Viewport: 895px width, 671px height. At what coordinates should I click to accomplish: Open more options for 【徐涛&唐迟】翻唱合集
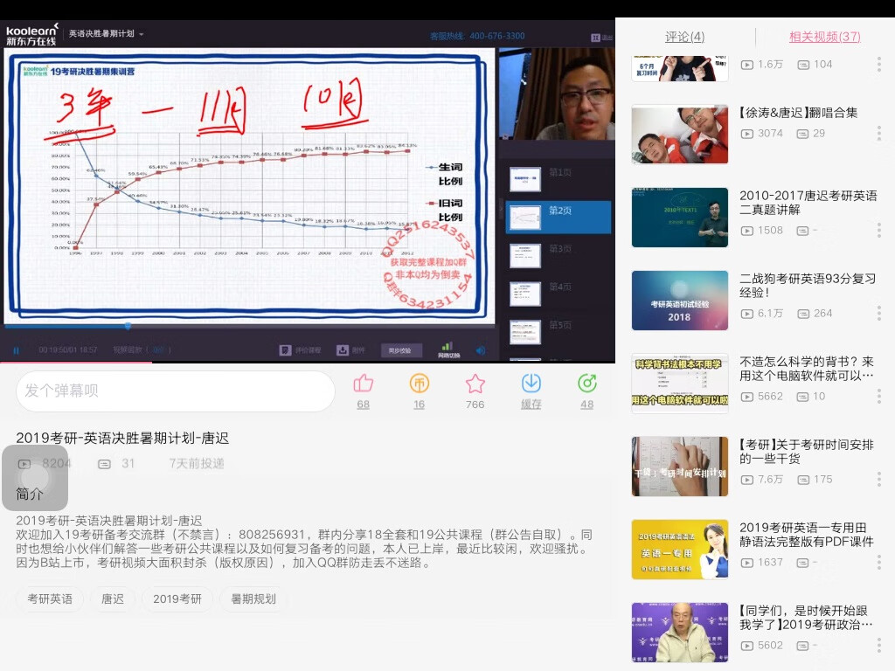click(x=879, y=134)
